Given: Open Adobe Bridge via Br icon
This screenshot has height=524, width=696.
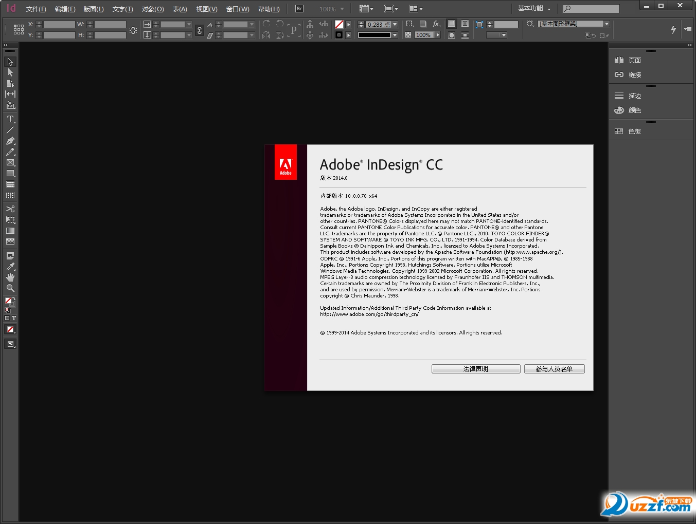Looking at the screenshot, I should [x=299, y=9].
